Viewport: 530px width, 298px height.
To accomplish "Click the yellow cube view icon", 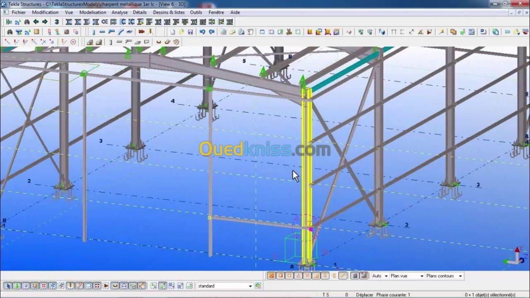I will (x=310, y=32).
